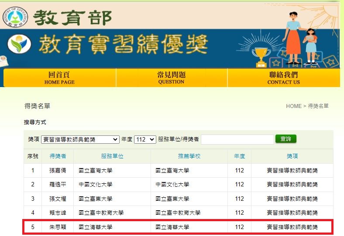Click the 得獎名單 page heading
The height and width of the screenshot is (236, 344).
coord(37,106)
